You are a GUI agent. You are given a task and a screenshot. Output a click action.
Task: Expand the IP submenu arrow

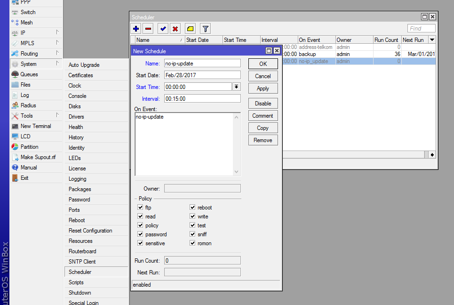[58, 32]
